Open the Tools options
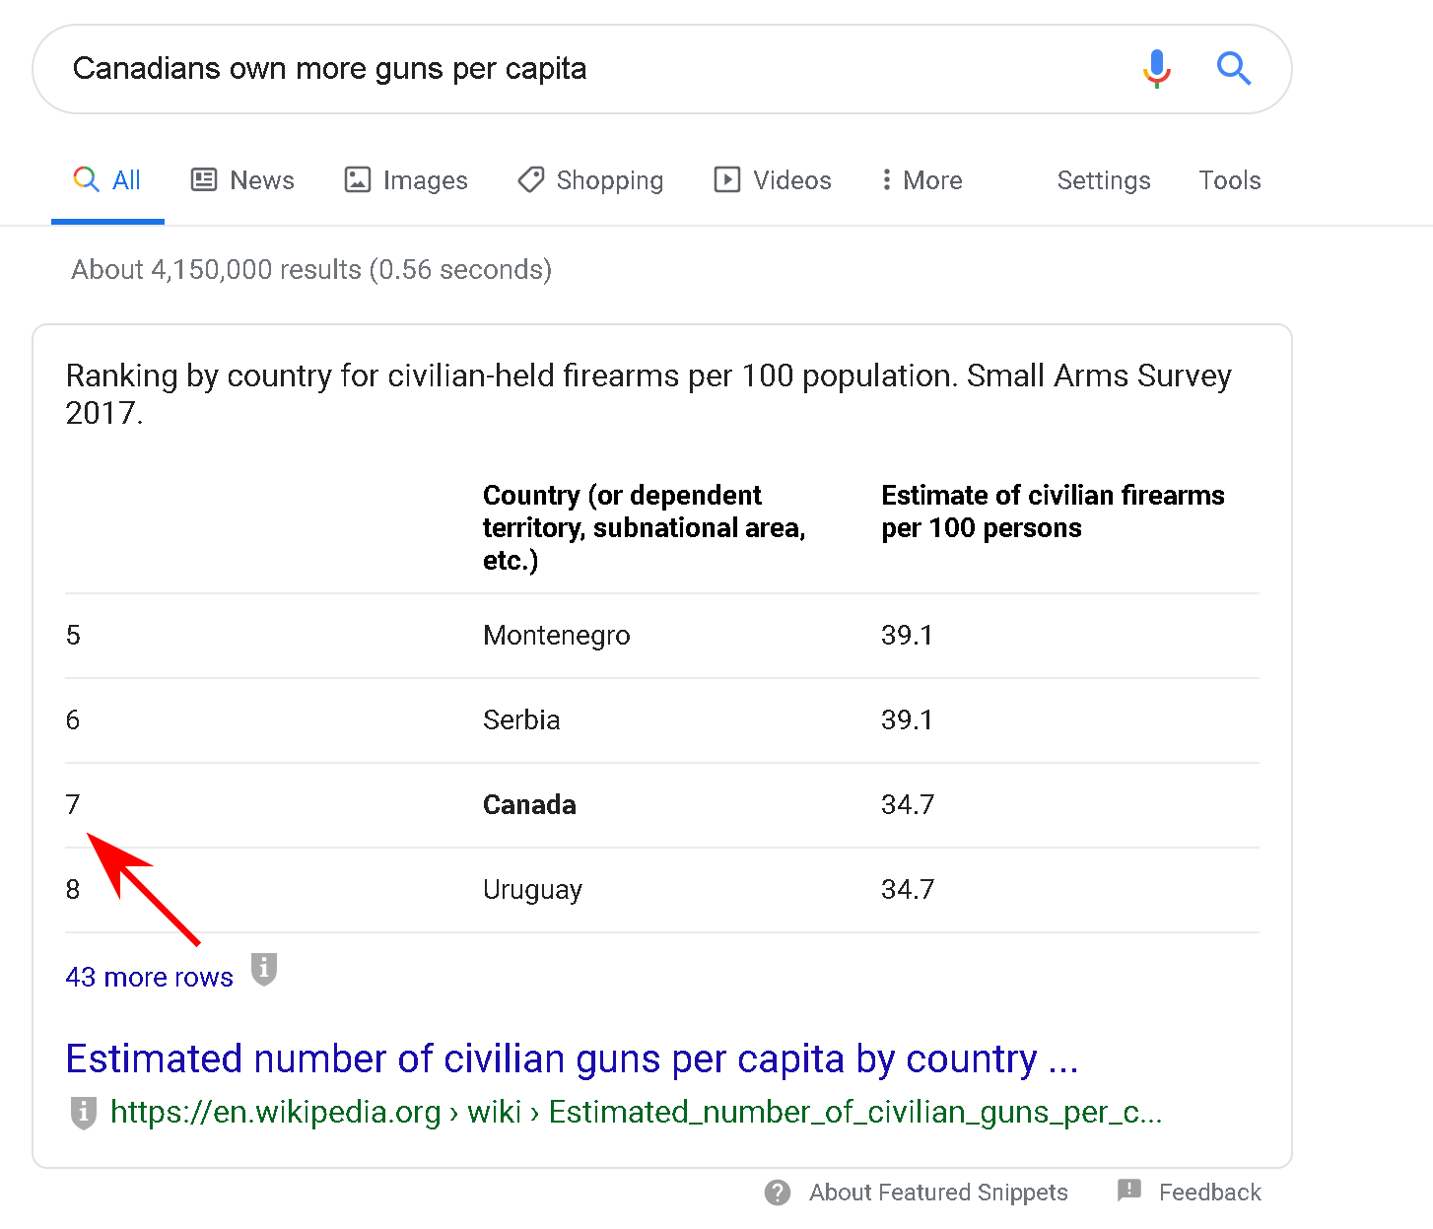This screenshot has width=1433, height=1229. (1229, 180)
